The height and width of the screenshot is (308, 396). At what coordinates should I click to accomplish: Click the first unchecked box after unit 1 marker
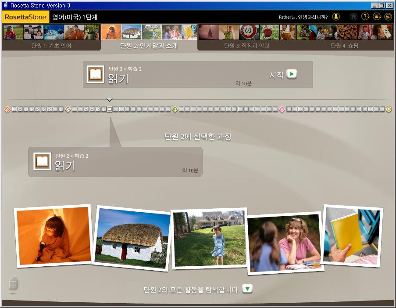coord(14,109)
